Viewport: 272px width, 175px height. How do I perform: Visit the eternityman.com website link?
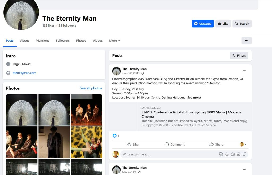click(x=24, y=73)
